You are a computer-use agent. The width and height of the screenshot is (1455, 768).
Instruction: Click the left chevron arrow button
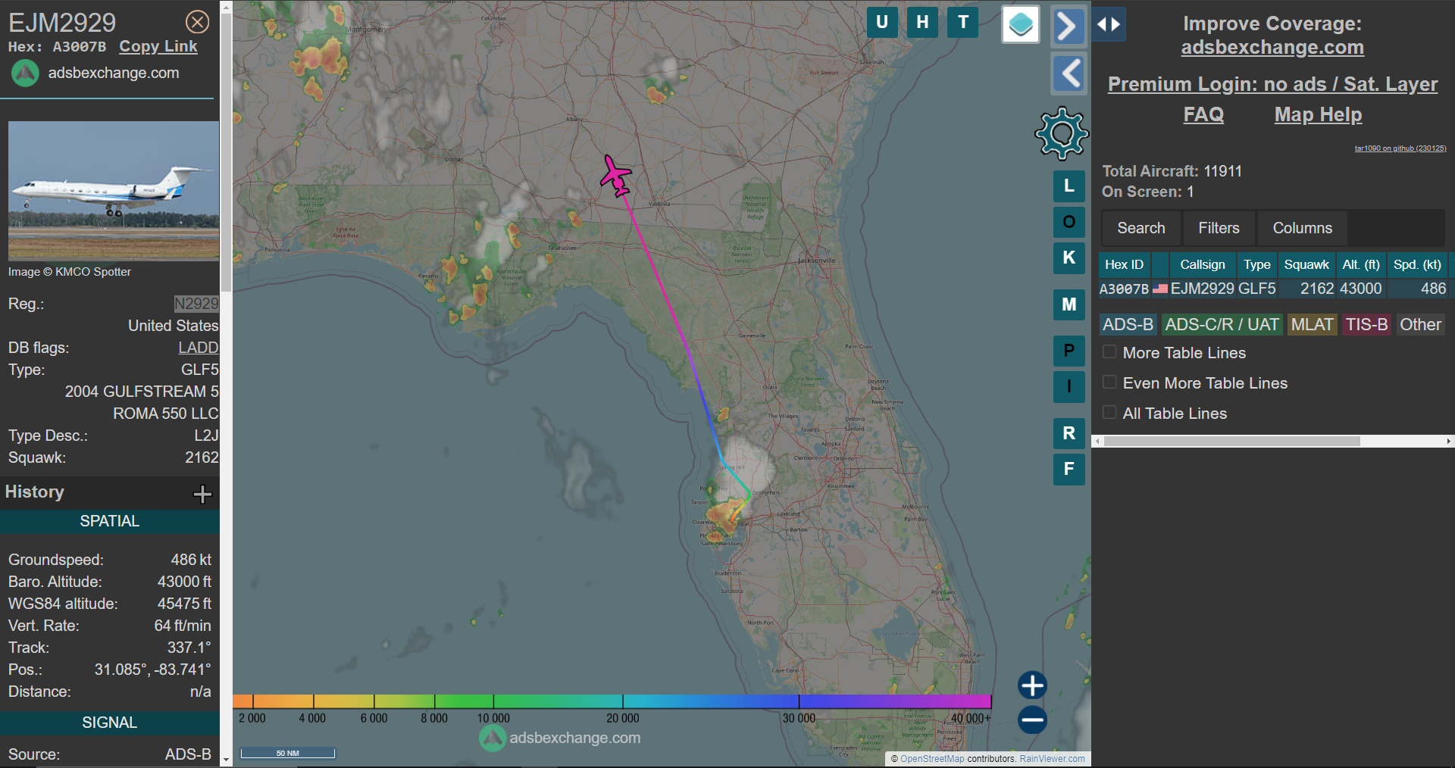tap(1069, 73)
